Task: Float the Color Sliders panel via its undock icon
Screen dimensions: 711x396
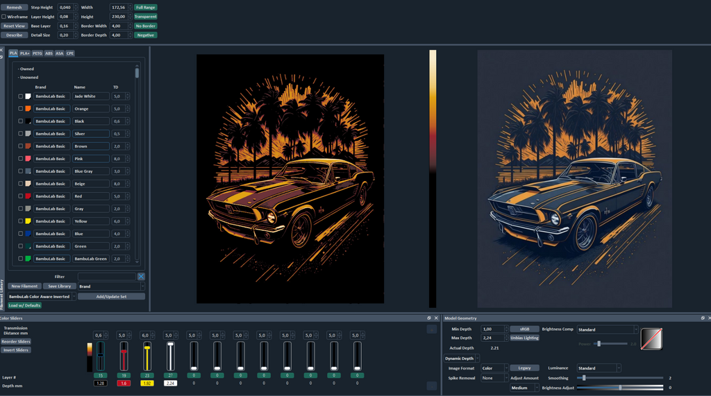Action: pos(429,318)
